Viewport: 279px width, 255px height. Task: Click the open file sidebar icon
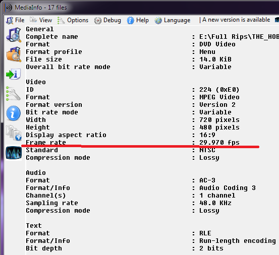(14, 35)
